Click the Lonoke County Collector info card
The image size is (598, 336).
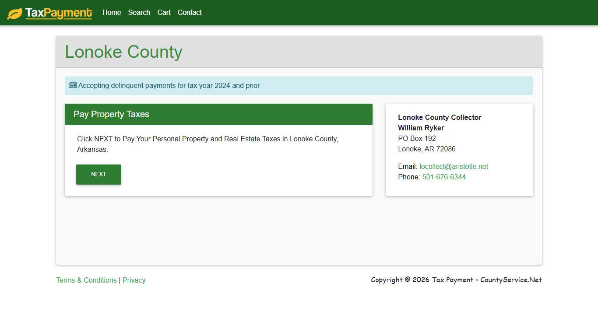click(x=459, y=149)
